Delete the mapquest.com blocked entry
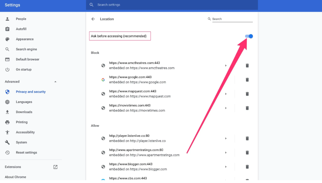 (x=247, y=94)
